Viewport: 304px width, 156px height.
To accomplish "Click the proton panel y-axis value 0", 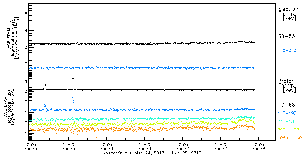I will 25,123.
